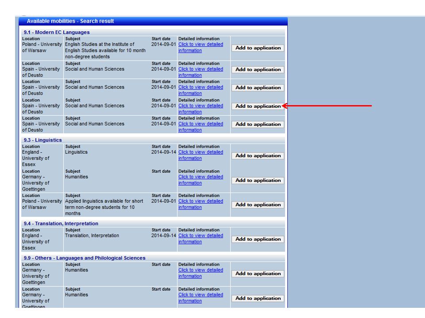Add the Translation, Interpretation Essex mobility to application

[x=258, y=239]
